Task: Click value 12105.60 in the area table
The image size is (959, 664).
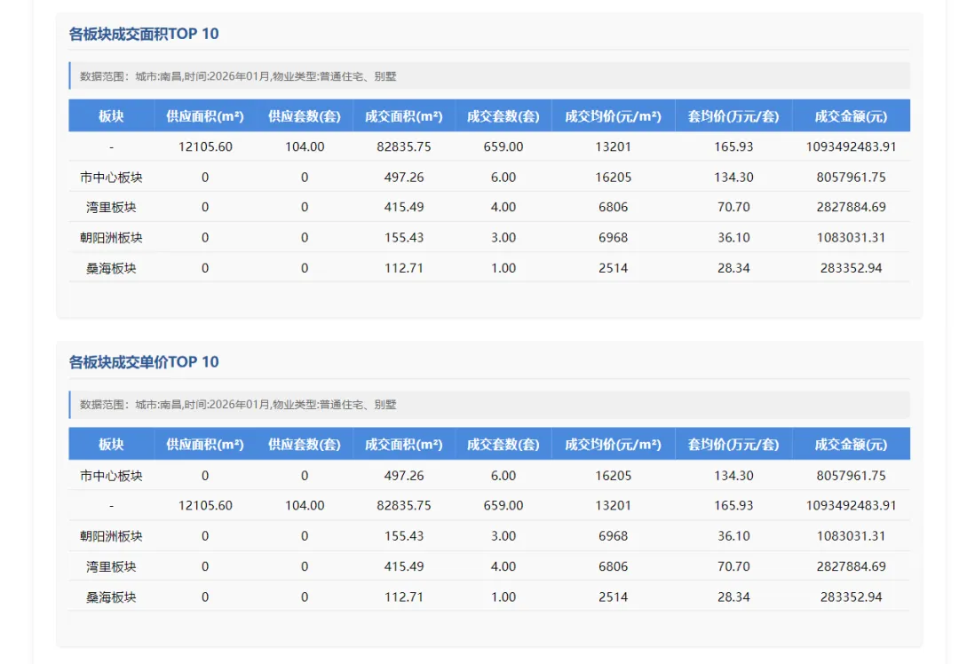Action: coord(205,146)
